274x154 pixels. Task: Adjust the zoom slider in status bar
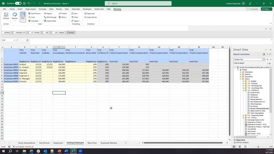[258, 147]
